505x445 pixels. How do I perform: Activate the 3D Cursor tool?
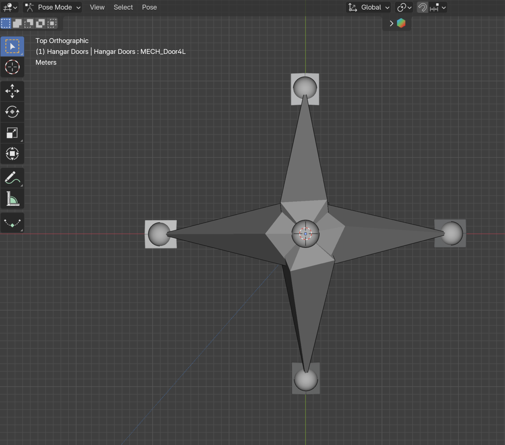[12, 67]
